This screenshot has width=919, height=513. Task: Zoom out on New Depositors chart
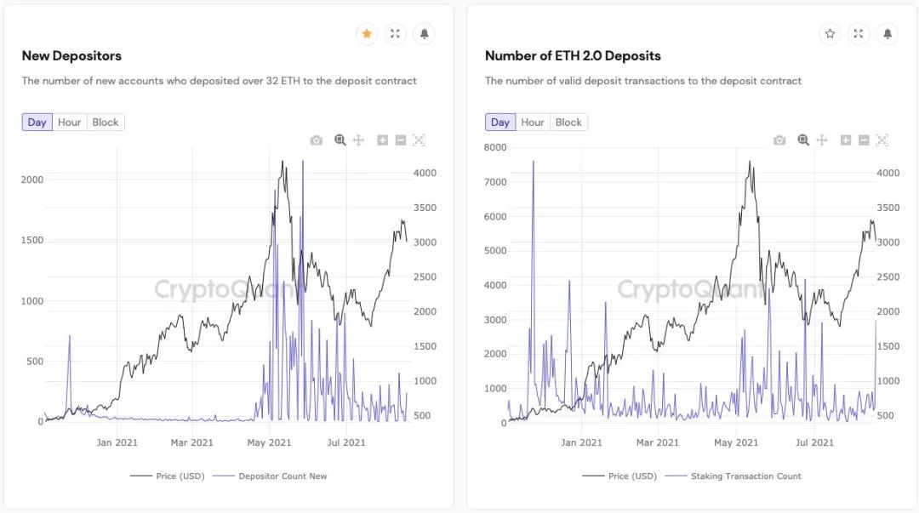point(401,140)
